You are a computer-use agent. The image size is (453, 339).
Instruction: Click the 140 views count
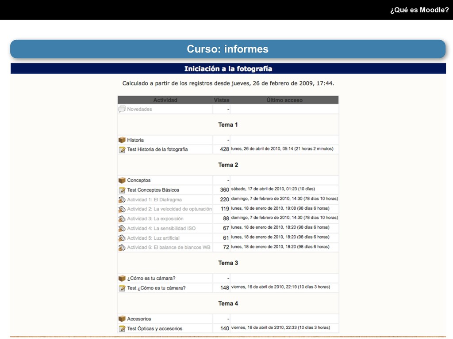coord(224,328)
